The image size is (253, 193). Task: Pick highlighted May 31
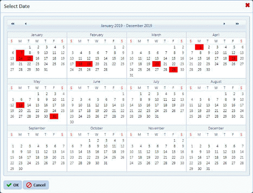54,116
